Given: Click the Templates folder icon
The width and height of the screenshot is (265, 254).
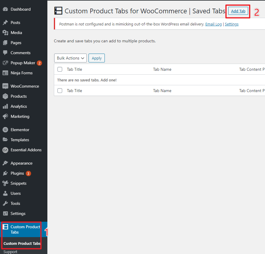Looking at the screenshot, I should click(x=5, y=140).
